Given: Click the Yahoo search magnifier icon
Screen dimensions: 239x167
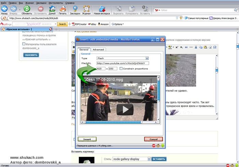Looking at the screenshot, I should tap(236, 10).
